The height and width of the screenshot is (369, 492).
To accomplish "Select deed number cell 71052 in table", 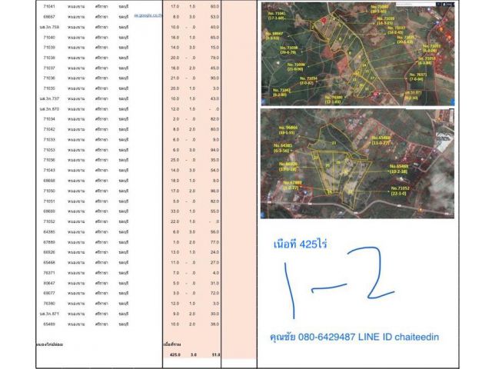I will [x=49, y=221].
